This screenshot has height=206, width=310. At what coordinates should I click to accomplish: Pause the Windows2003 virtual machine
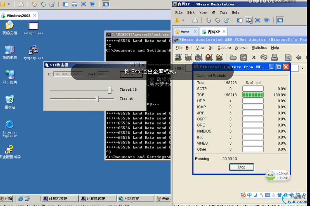pos(2,4)
